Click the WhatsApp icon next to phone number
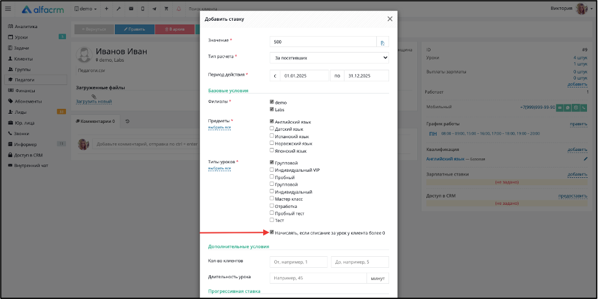This screenshot has height=299, width=598. pyautogui.click(x=568, y=108)
